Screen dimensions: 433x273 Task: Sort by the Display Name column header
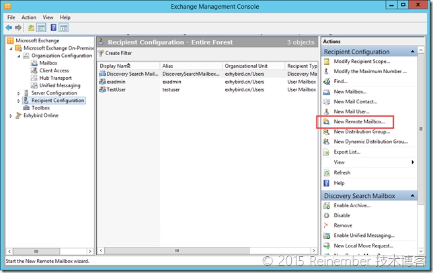tap(128, 66)
